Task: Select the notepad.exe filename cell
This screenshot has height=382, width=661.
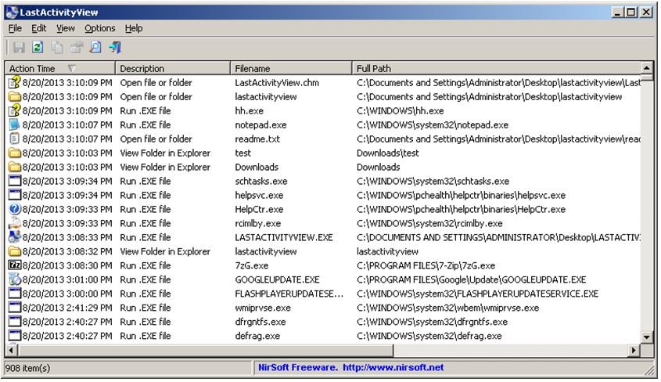Action: pyautogui.click(x=260, y=124)
